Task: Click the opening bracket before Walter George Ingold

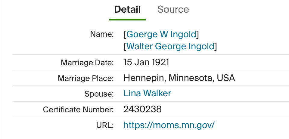Action: point(125,46)
